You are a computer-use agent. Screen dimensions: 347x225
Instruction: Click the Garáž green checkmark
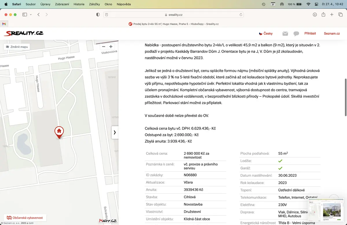coord(280,168)
